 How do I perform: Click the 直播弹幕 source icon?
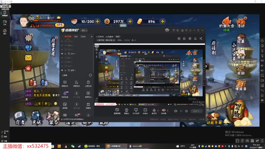[x=117, y=111]
